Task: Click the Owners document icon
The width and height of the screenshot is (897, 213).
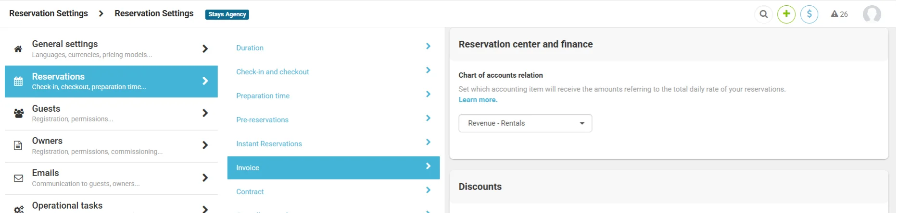Action: point(18,145)
